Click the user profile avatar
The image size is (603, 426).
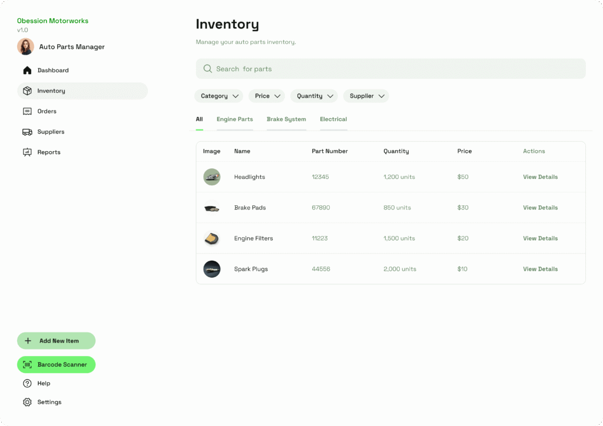click(25, 46)
